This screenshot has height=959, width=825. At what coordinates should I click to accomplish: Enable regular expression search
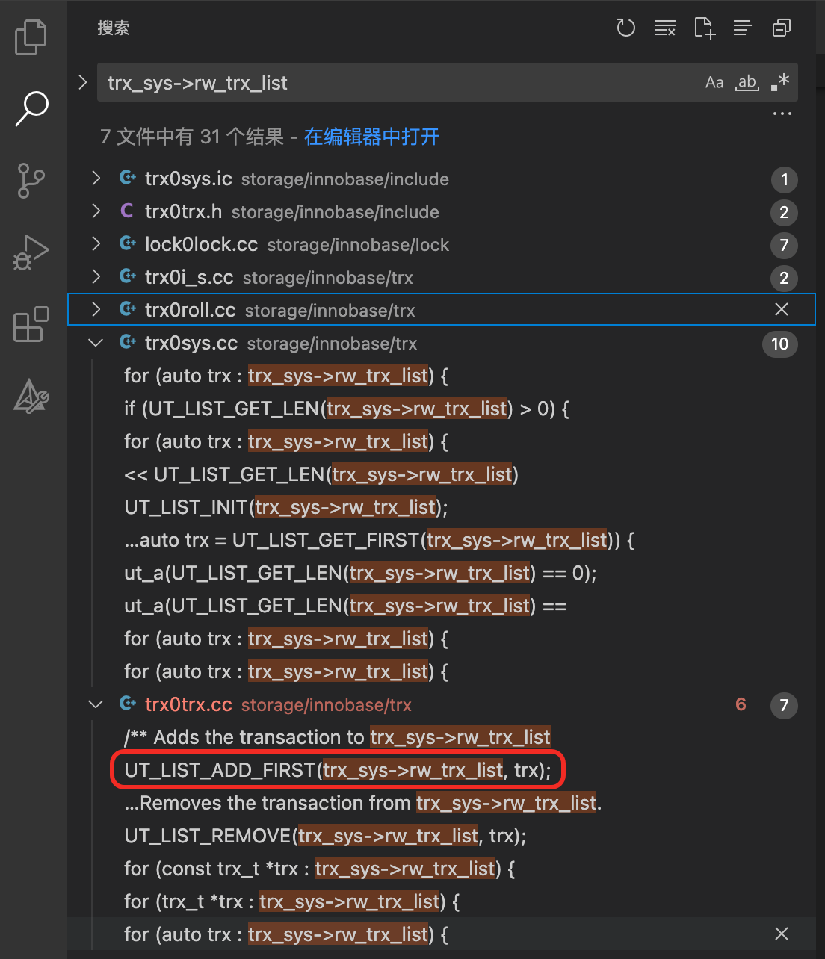779,82
